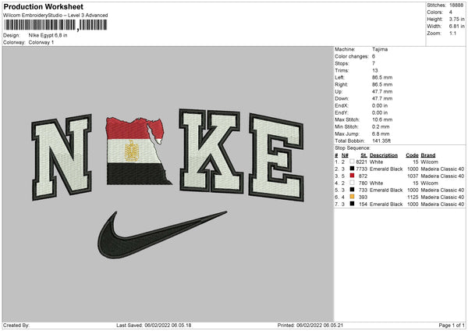Click the black swatch in the 154-stitch row

click(352, 204)
